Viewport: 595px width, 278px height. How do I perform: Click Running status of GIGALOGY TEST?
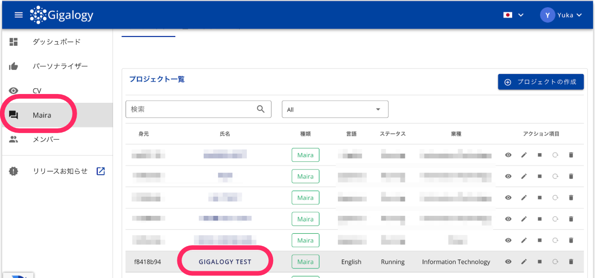(x=393, y=262)
